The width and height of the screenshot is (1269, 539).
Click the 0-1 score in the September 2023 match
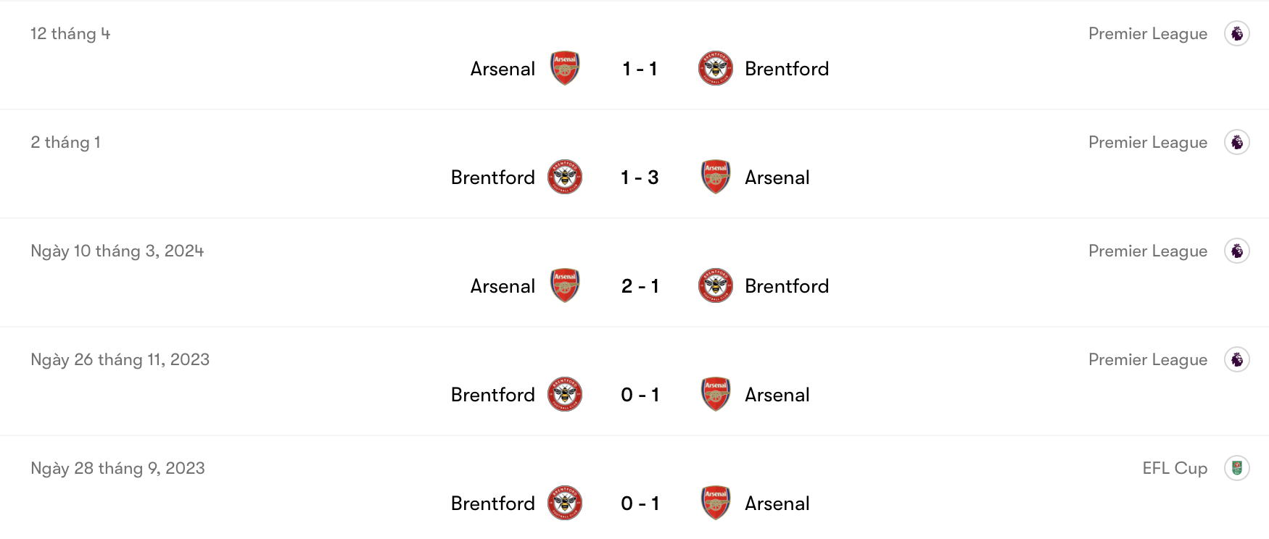(640, 503)
